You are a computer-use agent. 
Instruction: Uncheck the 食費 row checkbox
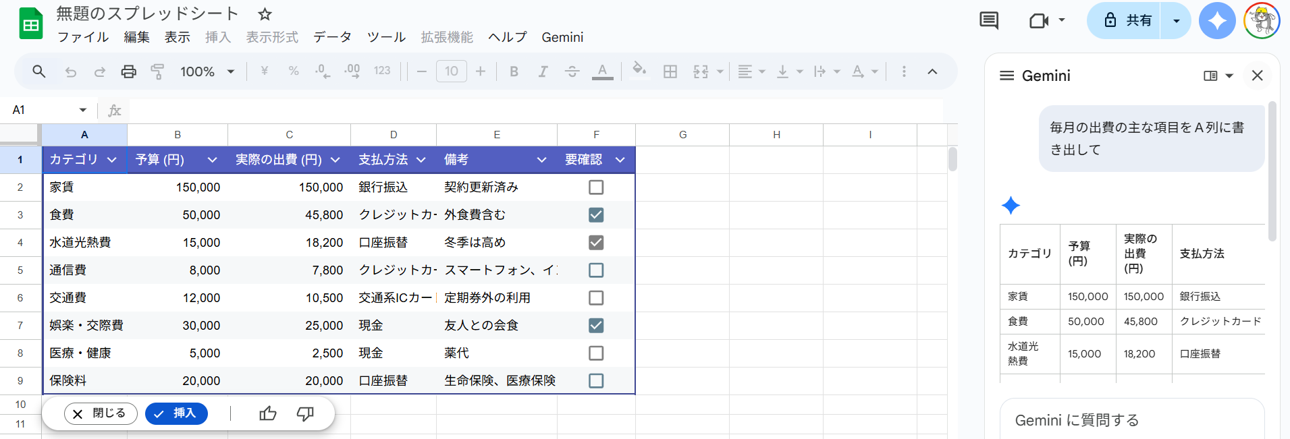point(595,215)
